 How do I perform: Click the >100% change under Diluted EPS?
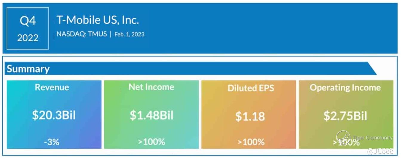(251, 142)
